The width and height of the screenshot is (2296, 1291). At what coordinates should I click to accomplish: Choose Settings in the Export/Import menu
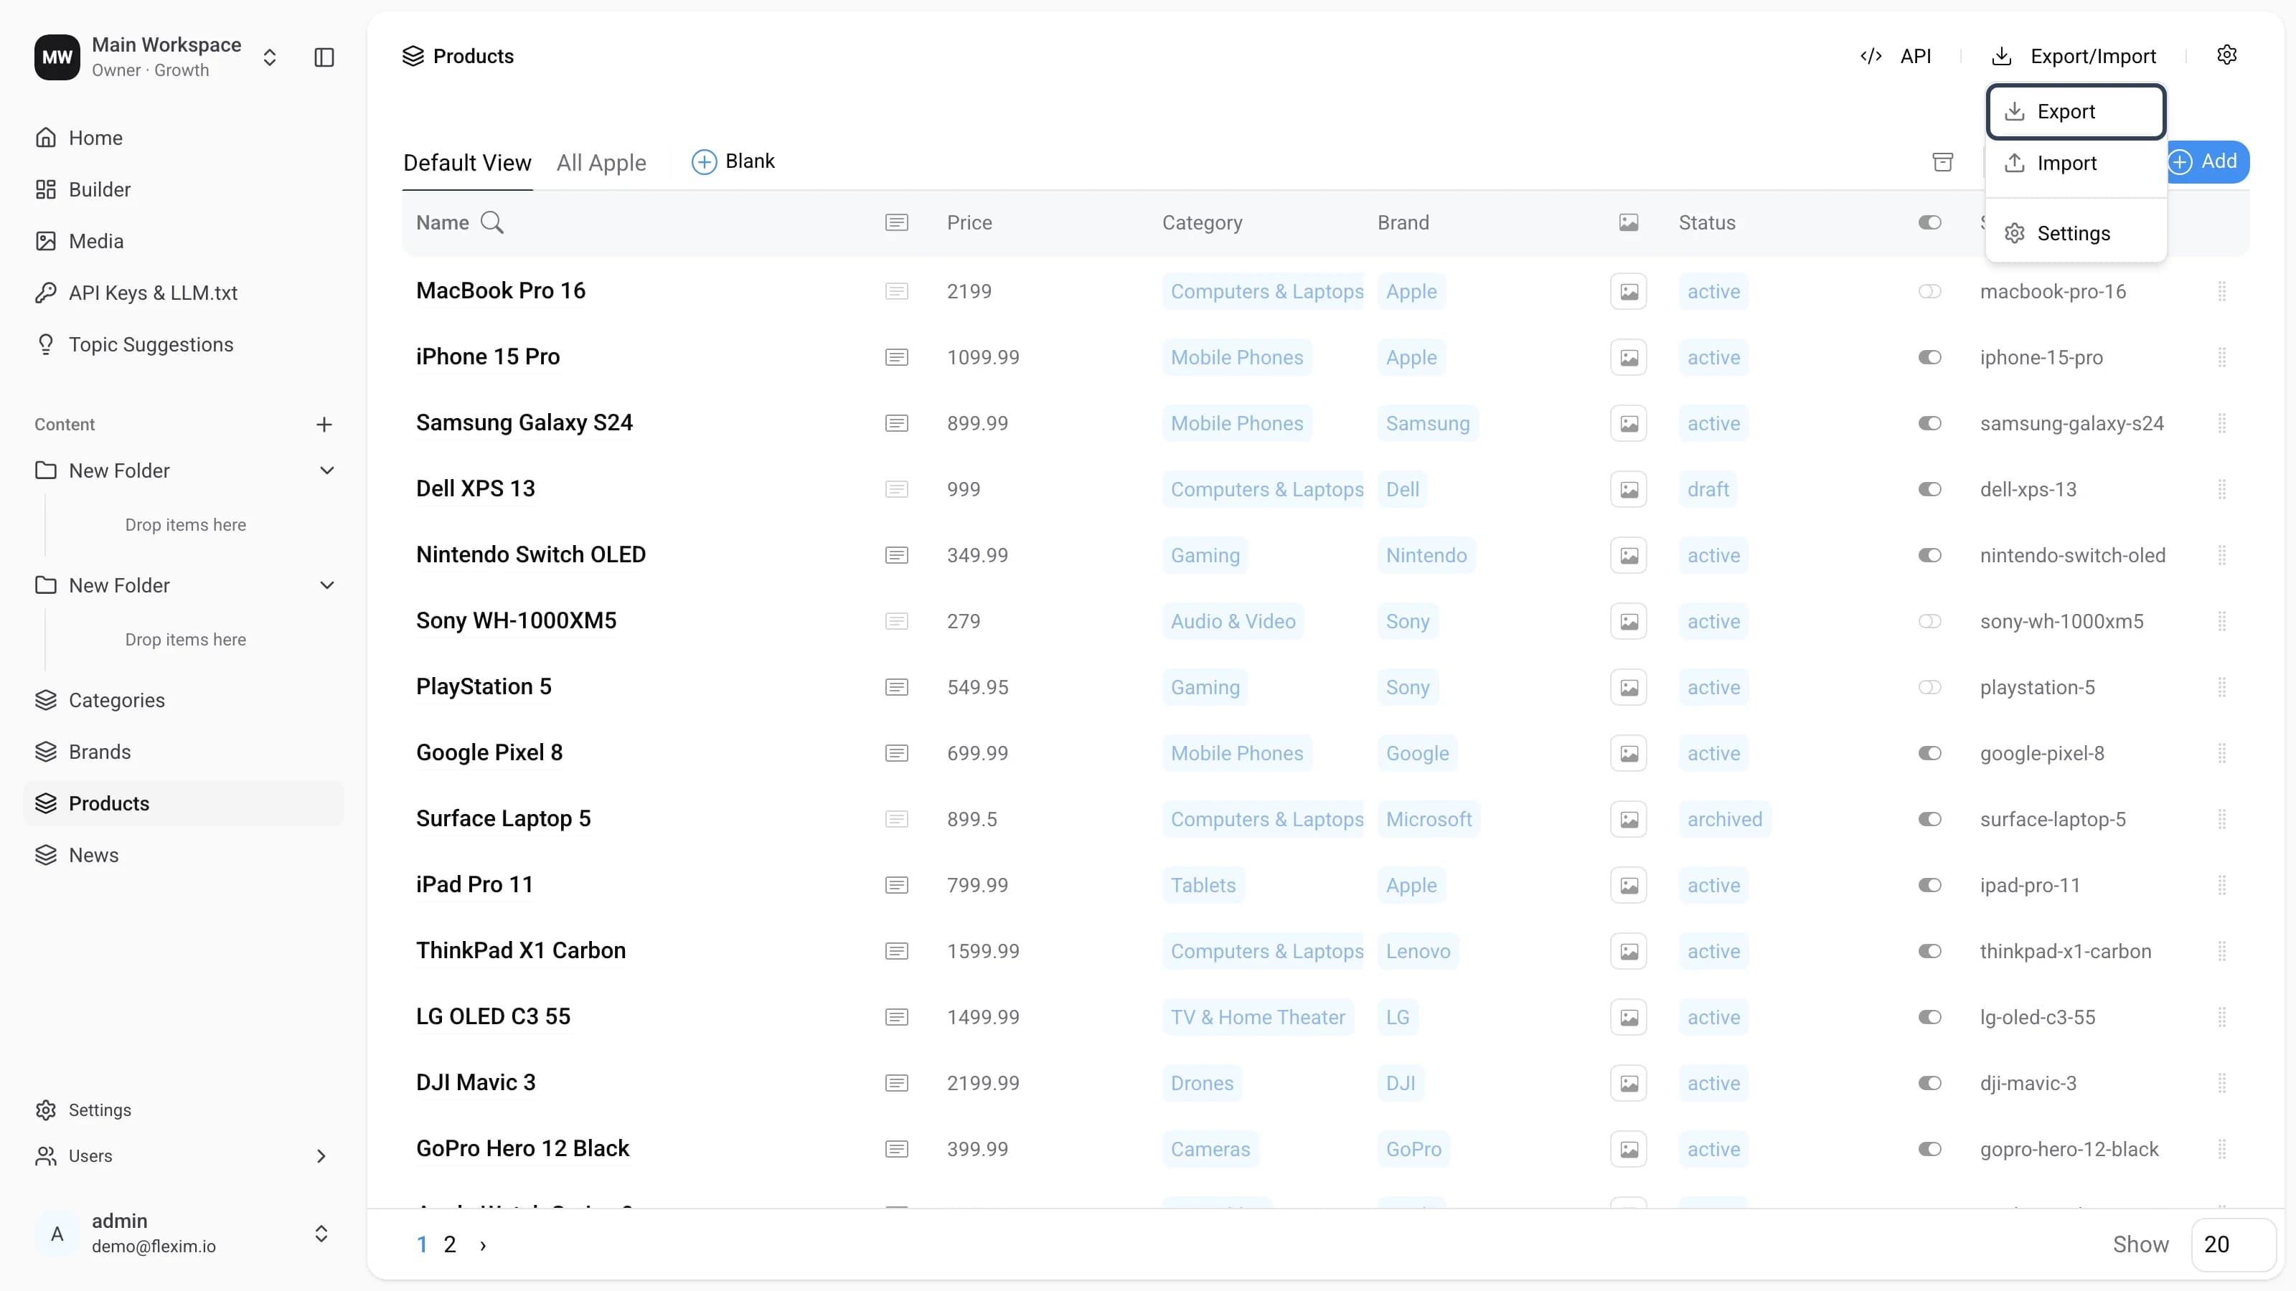pyautogui.click(x=2076, y=233)
